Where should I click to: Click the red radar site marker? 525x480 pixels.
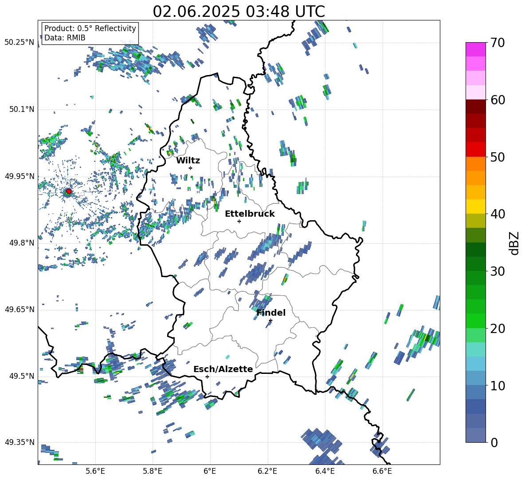[69, 191]
